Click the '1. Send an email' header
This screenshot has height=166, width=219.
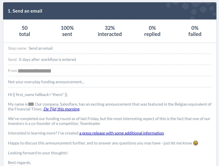(25, 11)
